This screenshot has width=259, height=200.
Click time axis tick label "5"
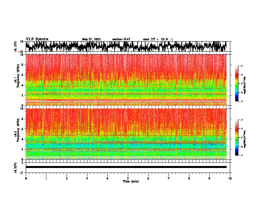coord(128,178)
